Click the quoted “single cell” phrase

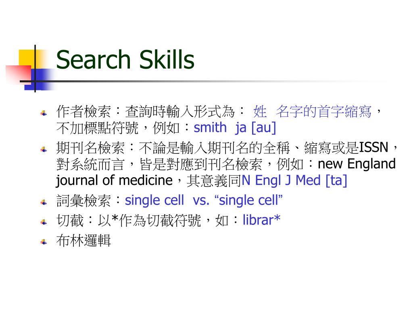click(x=248, y=200)
